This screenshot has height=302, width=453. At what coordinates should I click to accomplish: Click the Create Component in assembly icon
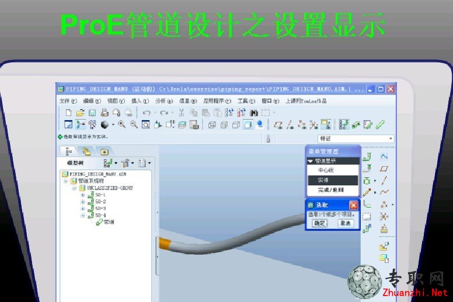click(384, 258)
